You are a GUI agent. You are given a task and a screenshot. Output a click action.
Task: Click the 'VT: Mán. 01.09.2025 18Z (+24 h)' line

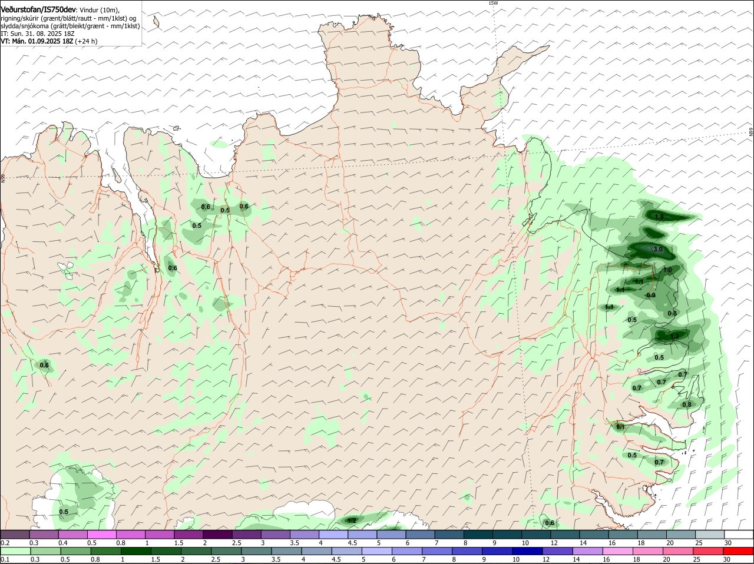[x=49, y=41]
